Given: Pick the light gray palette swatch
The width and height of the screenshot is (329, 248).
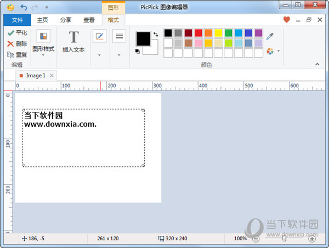Looking at the screenshot, I should tap(178, 43).
